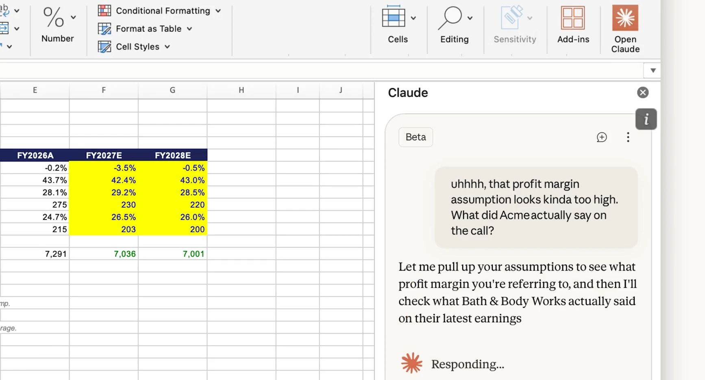Image resolution: width=705 pixels, height=380 pixels.
Task: Select column E header
Action: [35, 90]
